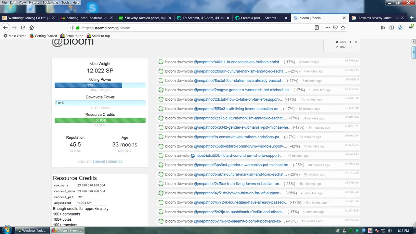The height and width of the screenshot is (234, 416).
Task: Open the Firefox hamburger menu
Action: click(x=411, y=28)
